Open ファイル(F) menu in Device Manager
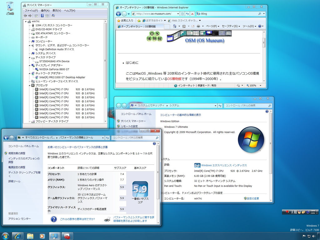Image resolution: width=320 pixels, height=240 pixels. [x=31, y=10]
